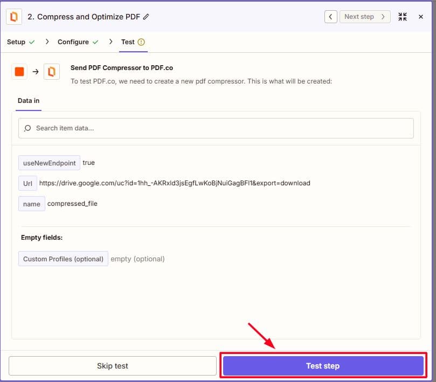Click the orange trigger app icon

coord(19,72)
